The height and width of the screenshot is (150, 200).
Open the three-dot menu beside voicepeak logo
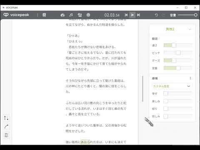(37, 15)
